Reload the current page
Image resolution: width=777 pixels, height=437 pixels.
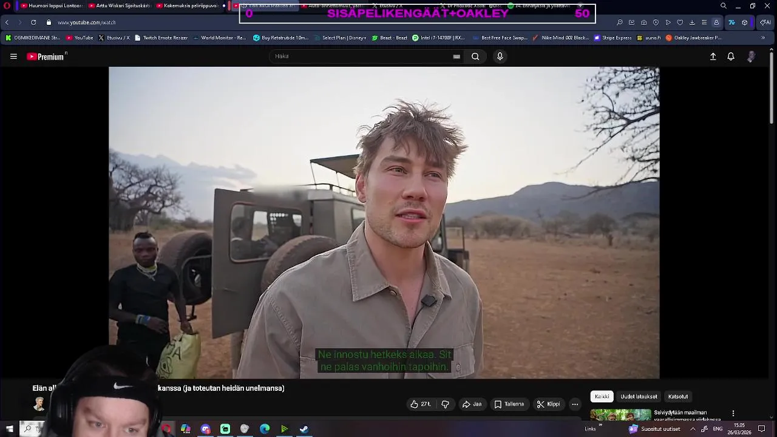pos(33,22)
